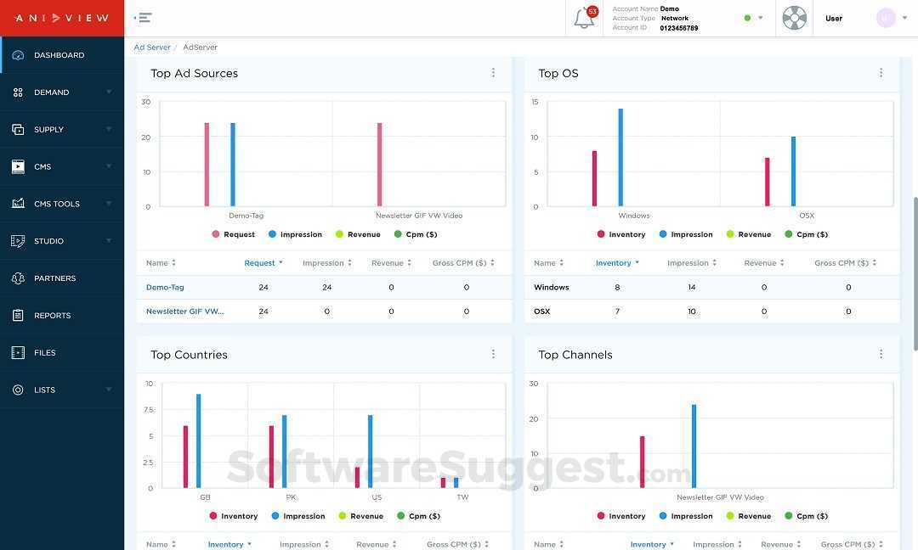Open the Top Channels three-dot menu
This screenshot has height=550, width=918.
(881, 354)
